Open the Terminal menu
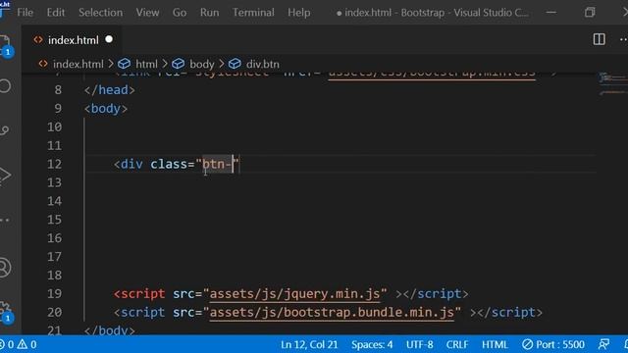The width and height of the screenshot is (628, 353). click(253, 13)
